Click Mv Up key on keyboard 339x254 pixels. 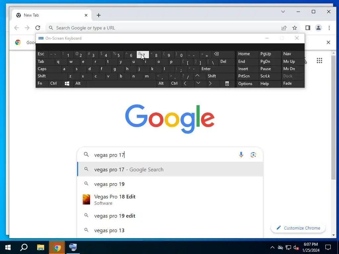pos(293,62)
